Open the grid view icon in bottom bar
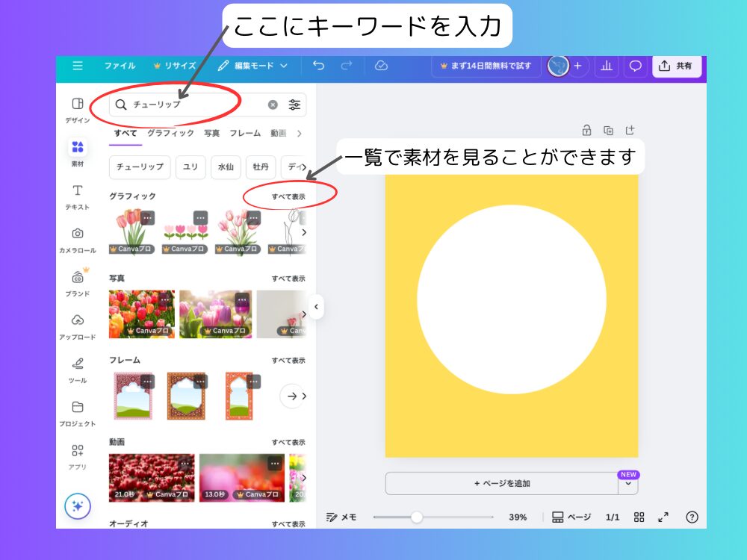Image resolution: width=747 pixels, height=560 pixels. 639,517
